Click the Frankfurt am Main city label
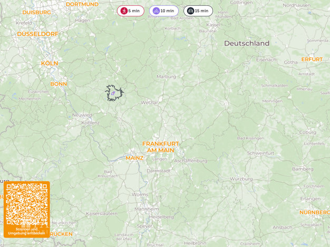This screenshot has height=247, width=330. (161, 147)
